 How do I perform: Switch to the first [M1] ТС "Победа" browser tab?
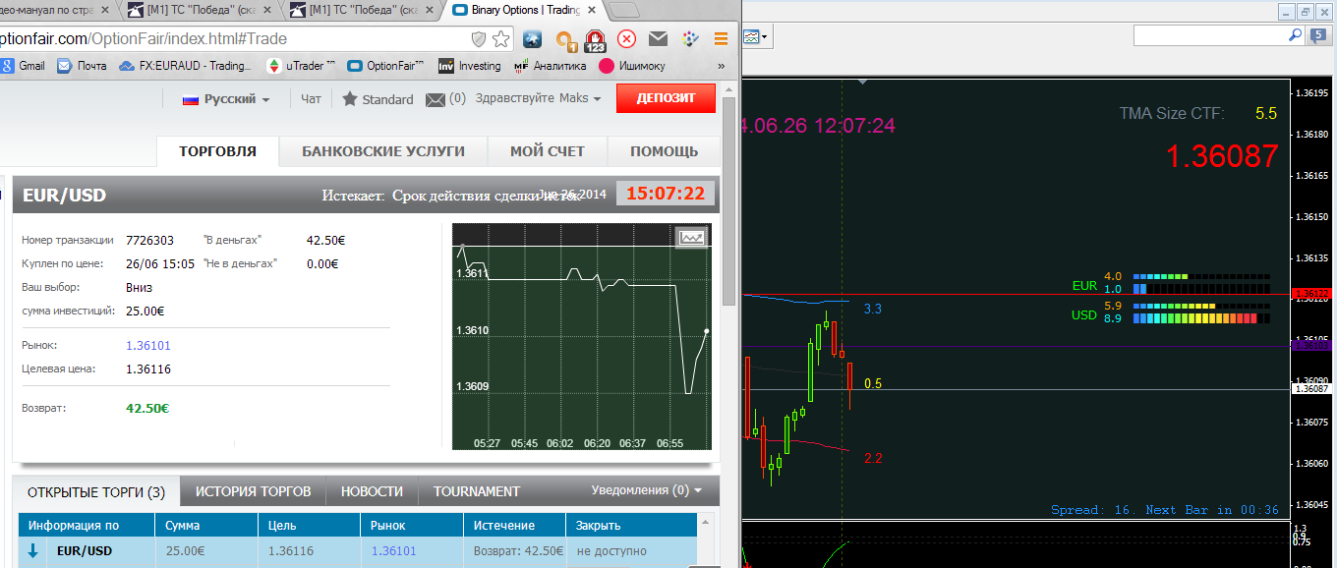198,11
